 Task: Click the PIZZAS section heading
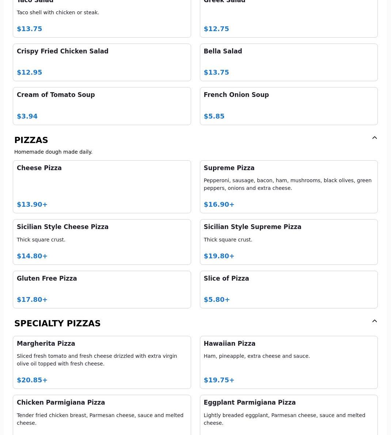pyautogui.click(x=31, y=140)
